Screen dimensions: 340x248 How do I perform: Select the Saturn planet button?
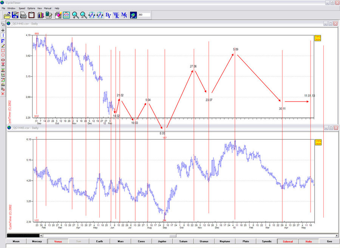point(183,241)
